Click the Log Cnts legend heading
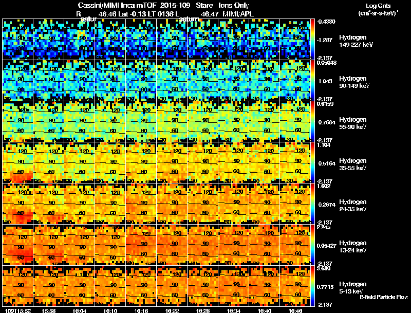 [x=378, y=6]
